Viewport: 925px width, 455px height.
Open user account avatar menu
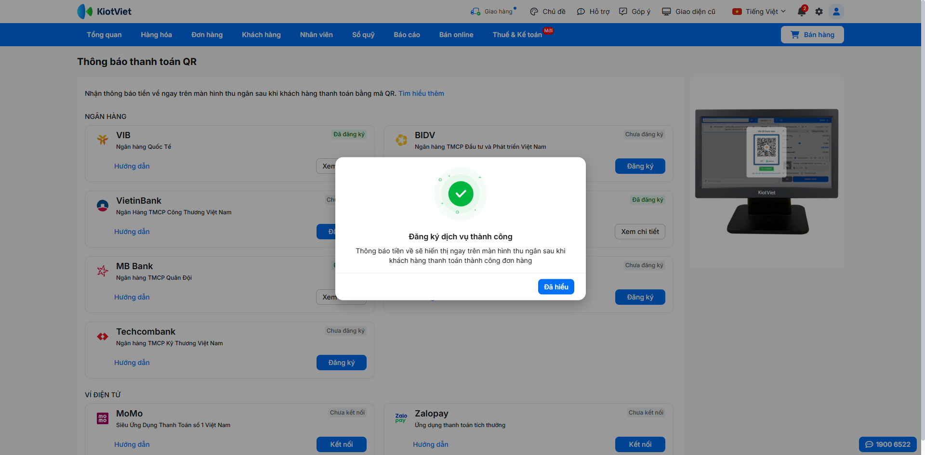pos(836,12)
